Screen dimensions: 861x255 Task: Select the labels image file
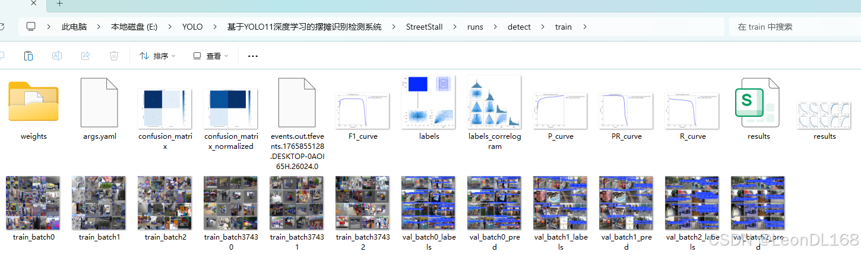[429, 101]
